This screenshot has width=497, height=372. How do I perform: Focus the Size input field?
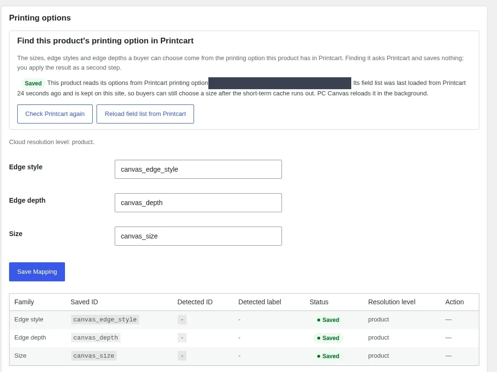(x=198, y=236)
